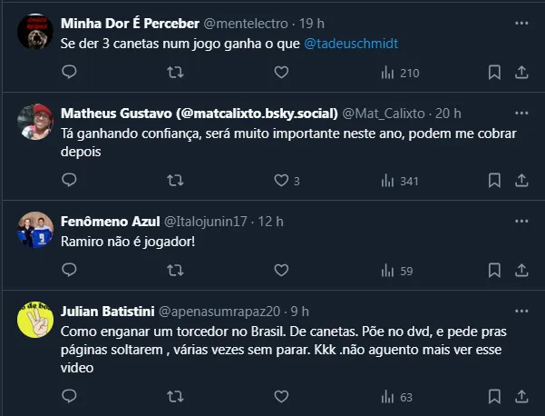The width and height of the screenshot is (545, 416).
Task: Bookmark Julian Batistini's tweet
Action: (x=493, y=396)
